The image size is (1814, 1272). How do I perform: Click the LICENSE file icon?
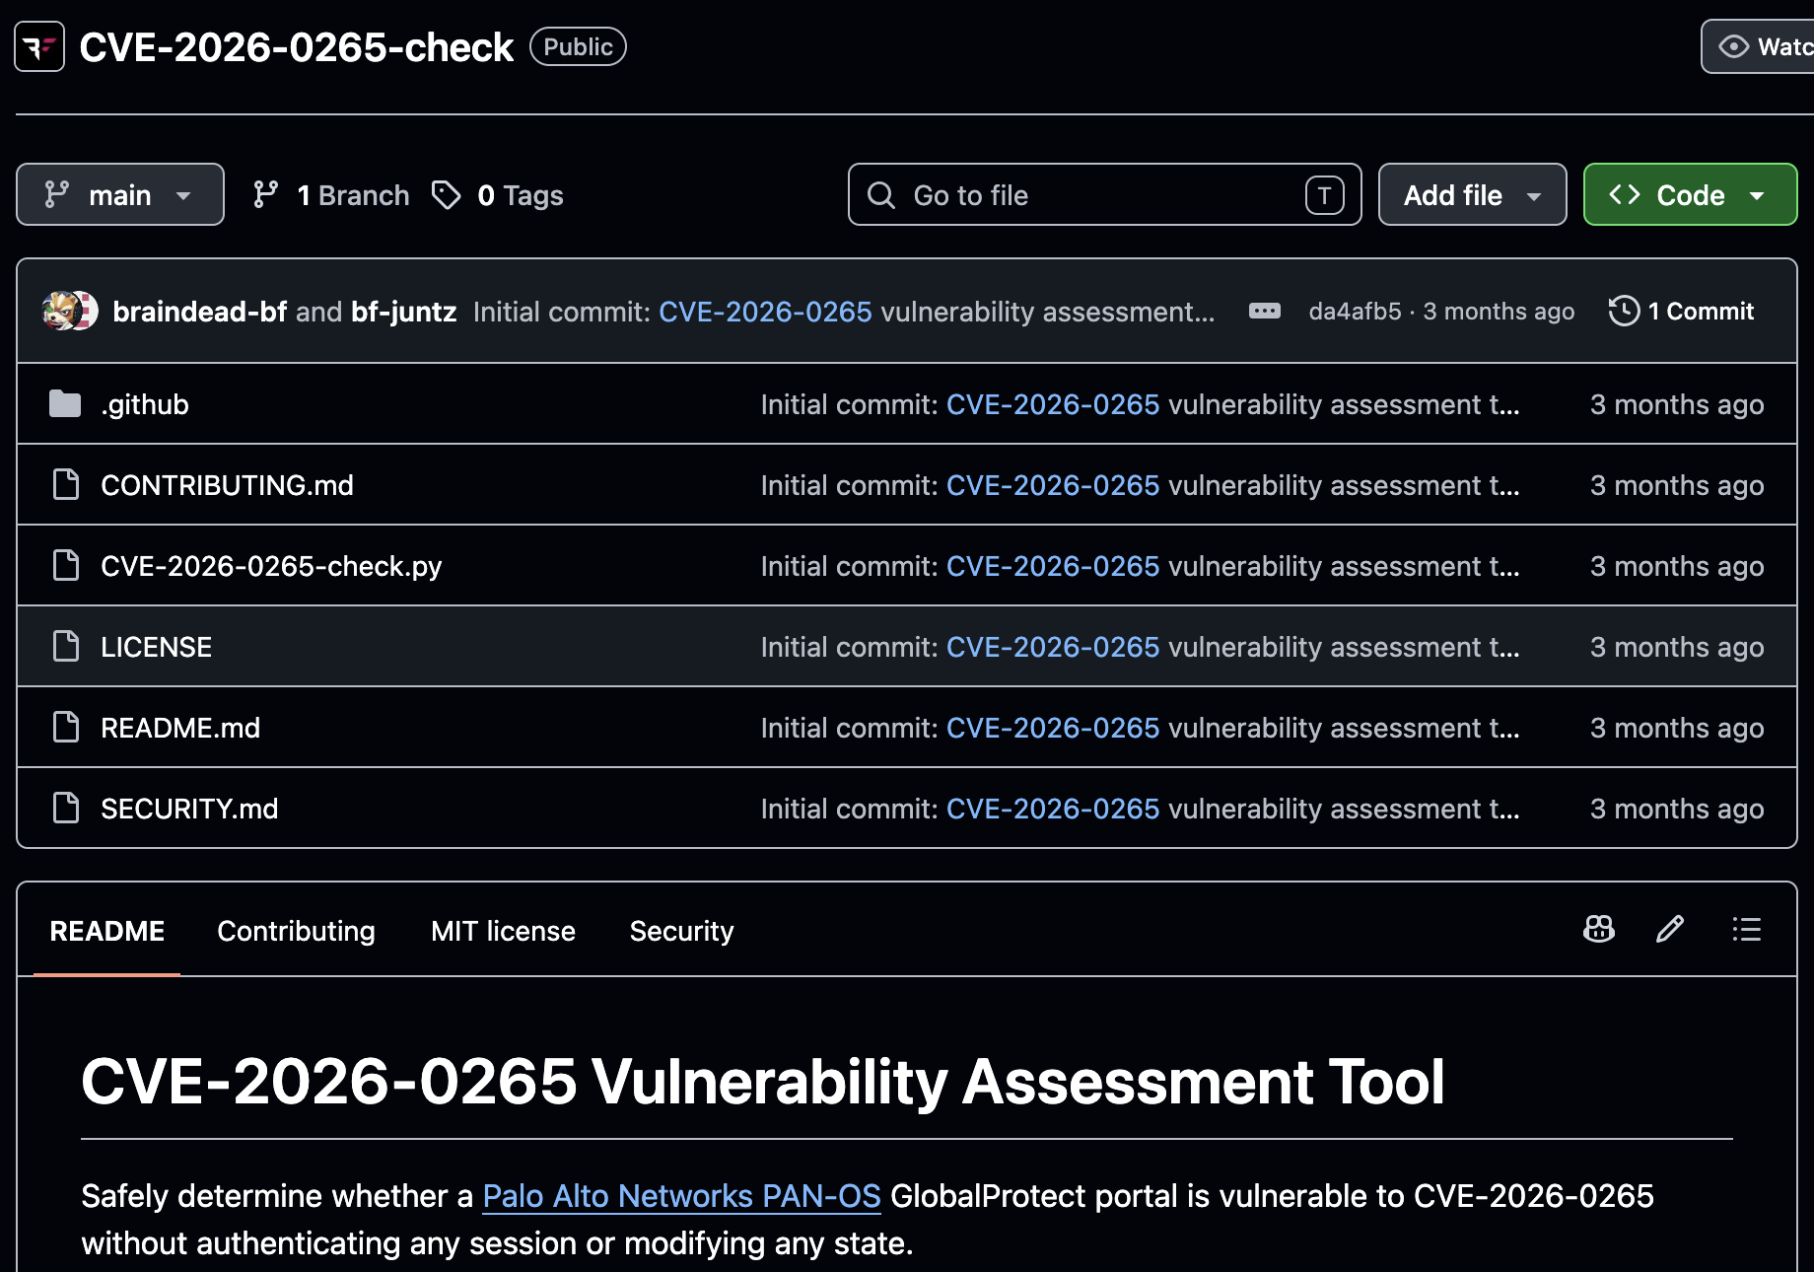pos(66,647)
